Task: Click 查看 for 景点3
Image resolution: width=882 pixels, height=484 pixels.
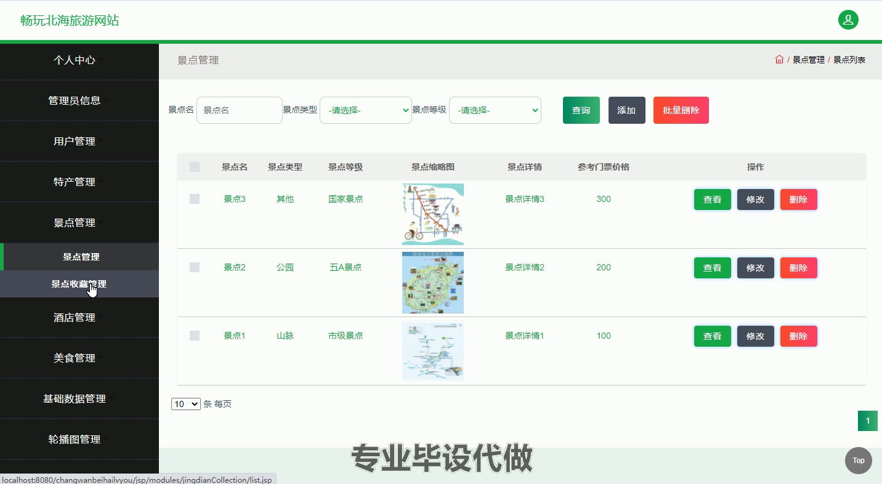Action: tap(713, 200)
